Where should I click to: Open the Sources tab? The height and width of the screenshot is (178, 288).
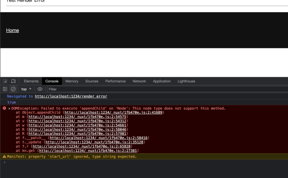(92, 81)
